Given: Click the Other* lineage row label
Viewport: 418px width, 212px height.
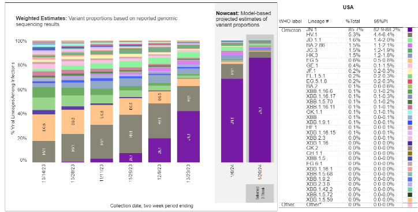Looking at the screenshot, I should pos(312,204).
